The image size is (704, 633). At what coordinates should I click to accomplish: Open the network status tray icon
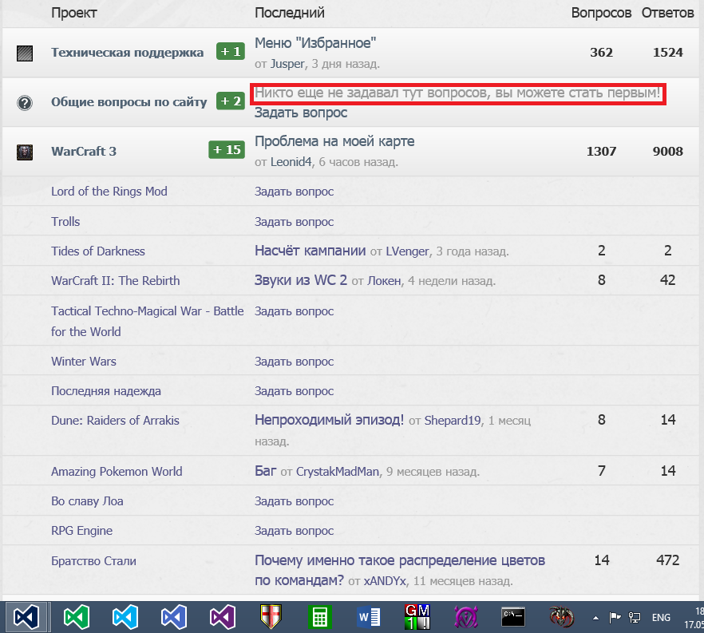click(x=635, y=618)
